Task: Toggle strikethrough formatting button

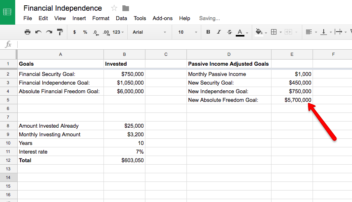Action: 230,32
